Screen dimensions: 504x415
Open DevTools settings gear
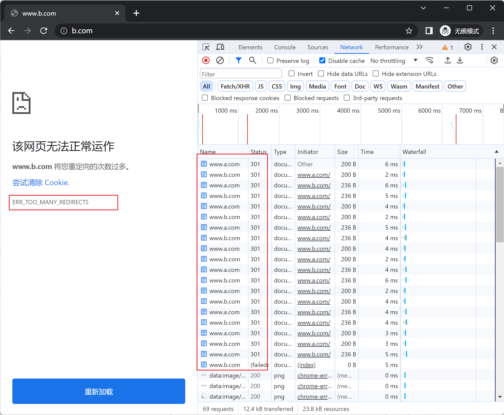click(x=468, y=47)
